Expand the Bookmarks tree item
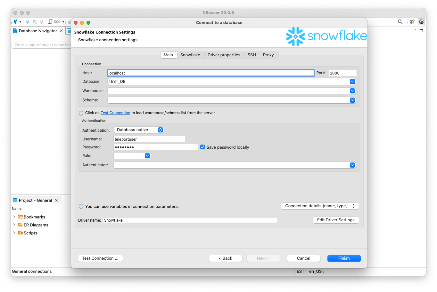Screen dimensions: 437x292 point(14,217)
